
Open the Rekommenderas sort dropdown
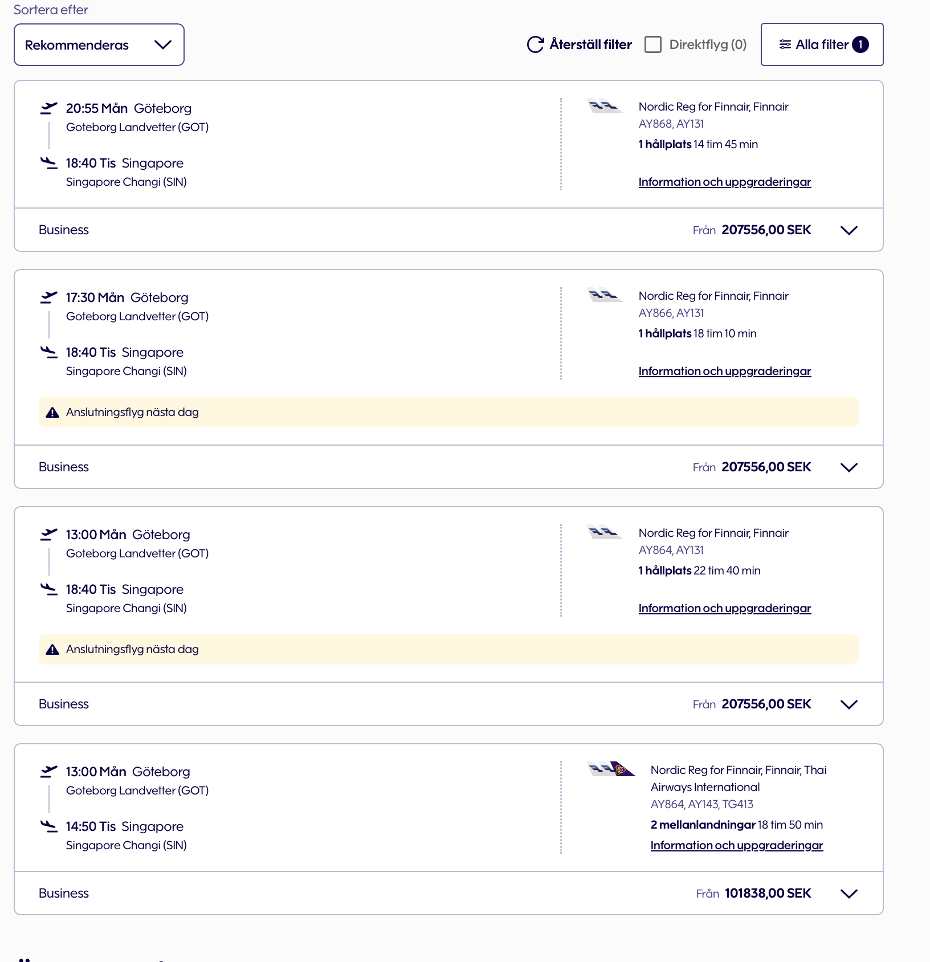[99, 44]
